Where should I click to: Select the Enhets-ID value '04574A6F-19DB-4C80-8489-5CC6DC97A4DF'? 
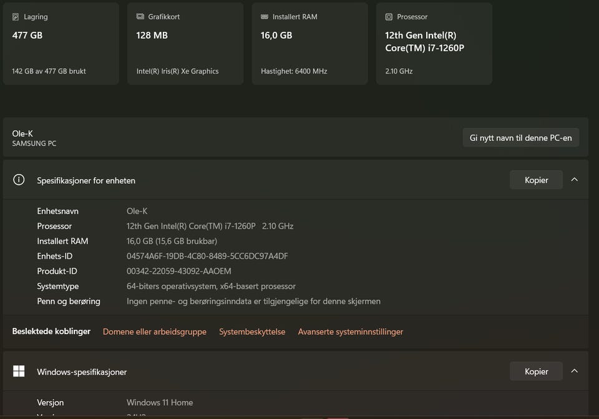(x=207, y=256)
